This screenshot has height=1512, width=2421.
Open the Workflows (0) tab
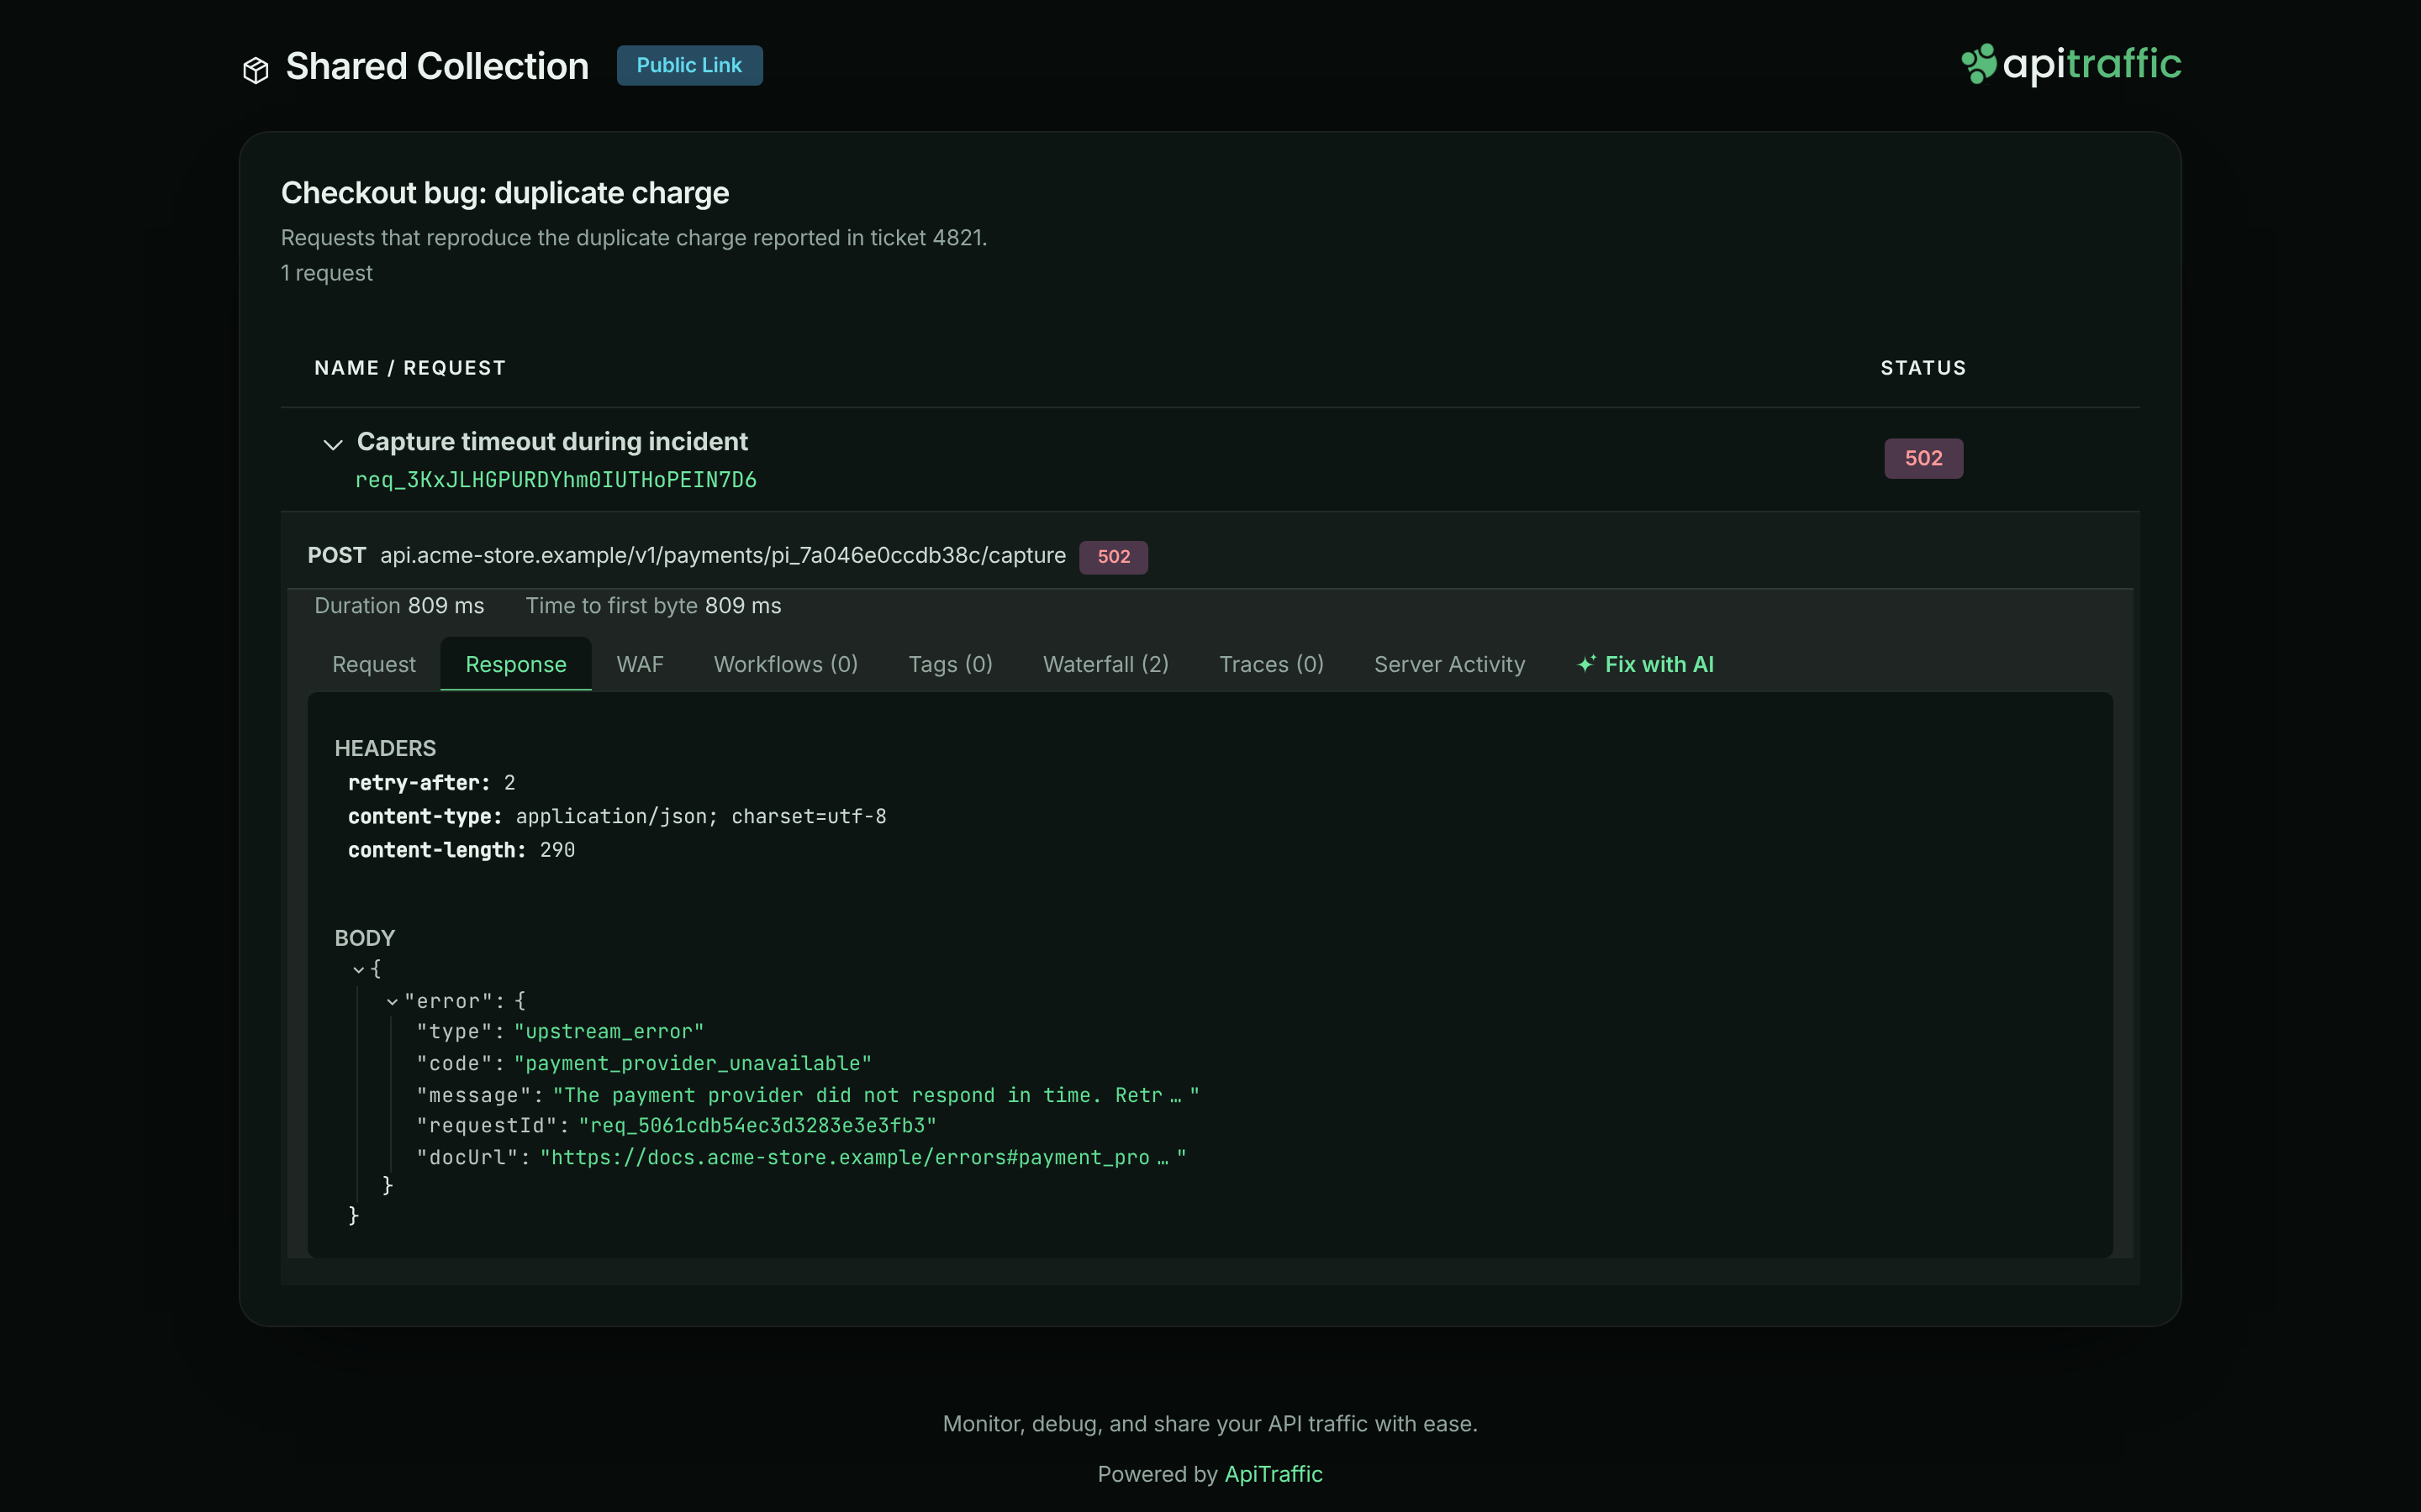tap(785, 664)
